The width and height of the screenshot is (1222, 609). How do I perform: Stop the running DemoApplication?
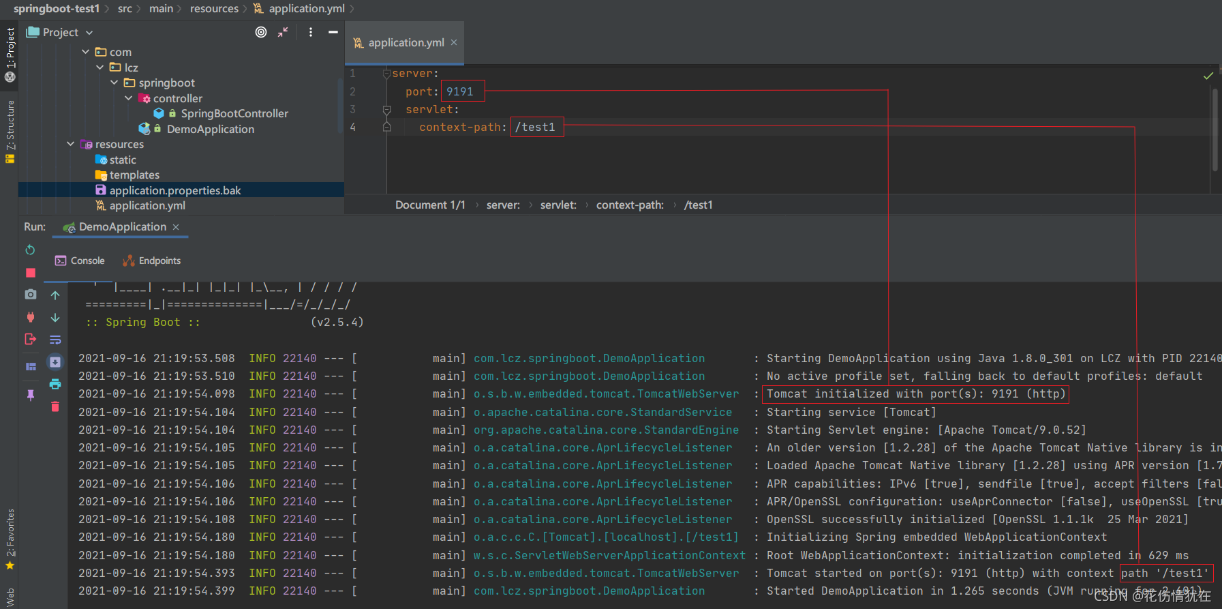(30, 273)
